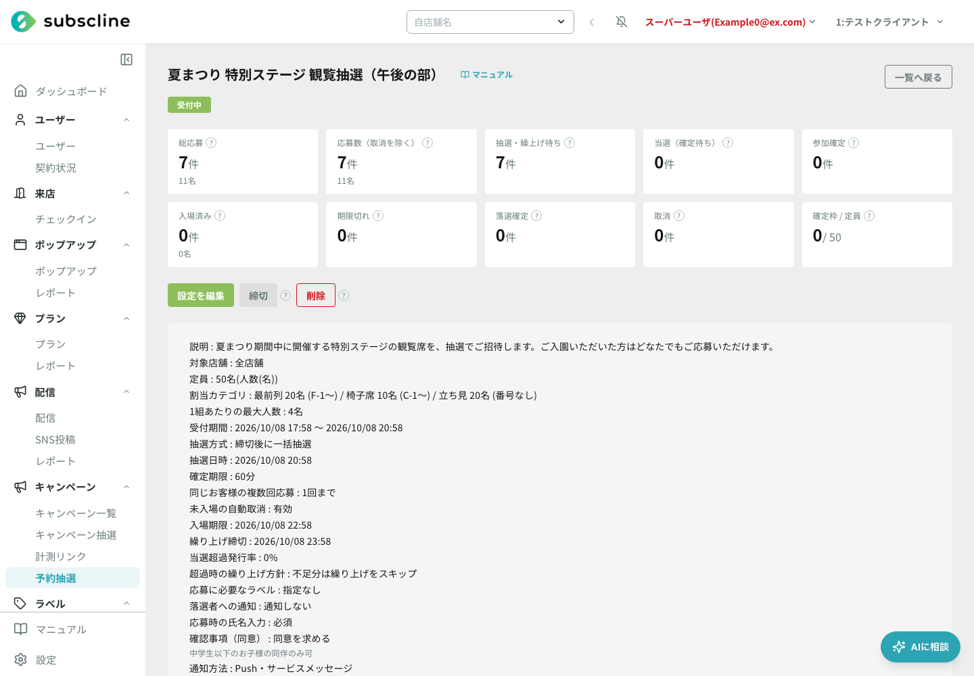974x676 pixels.
Task: Open チェックイン in the sidebar
Action: click(66, 219)
